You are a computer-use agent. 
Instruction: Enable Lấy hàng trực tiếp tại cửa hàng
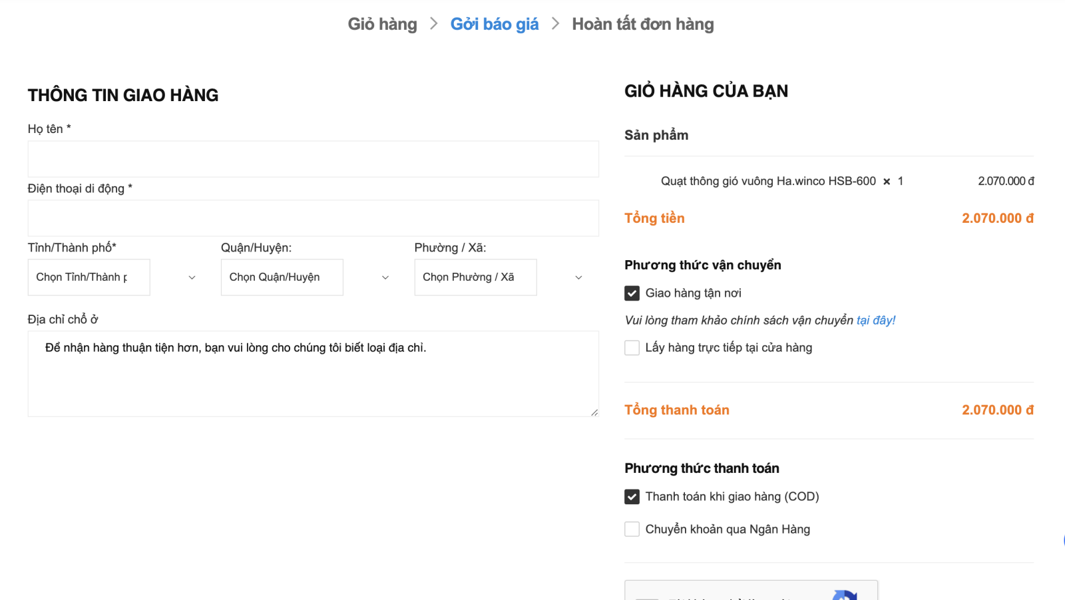632,348
